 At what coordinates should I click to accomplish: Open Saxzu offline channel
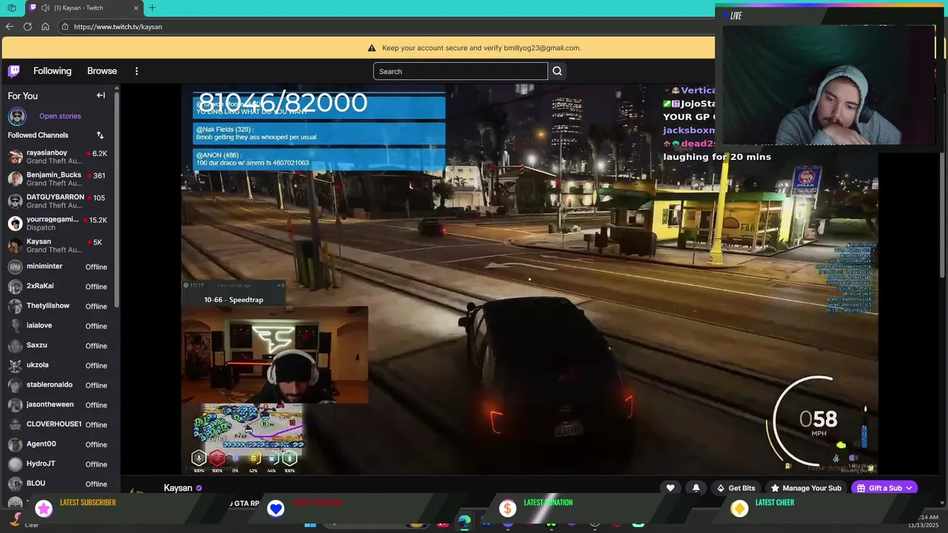58,346
